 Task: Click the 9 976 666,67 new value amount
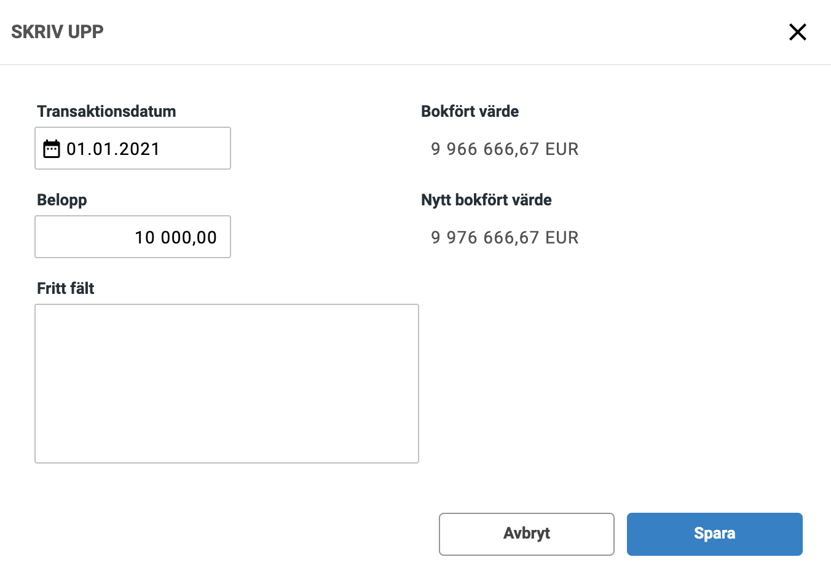(x=485, y=237)
